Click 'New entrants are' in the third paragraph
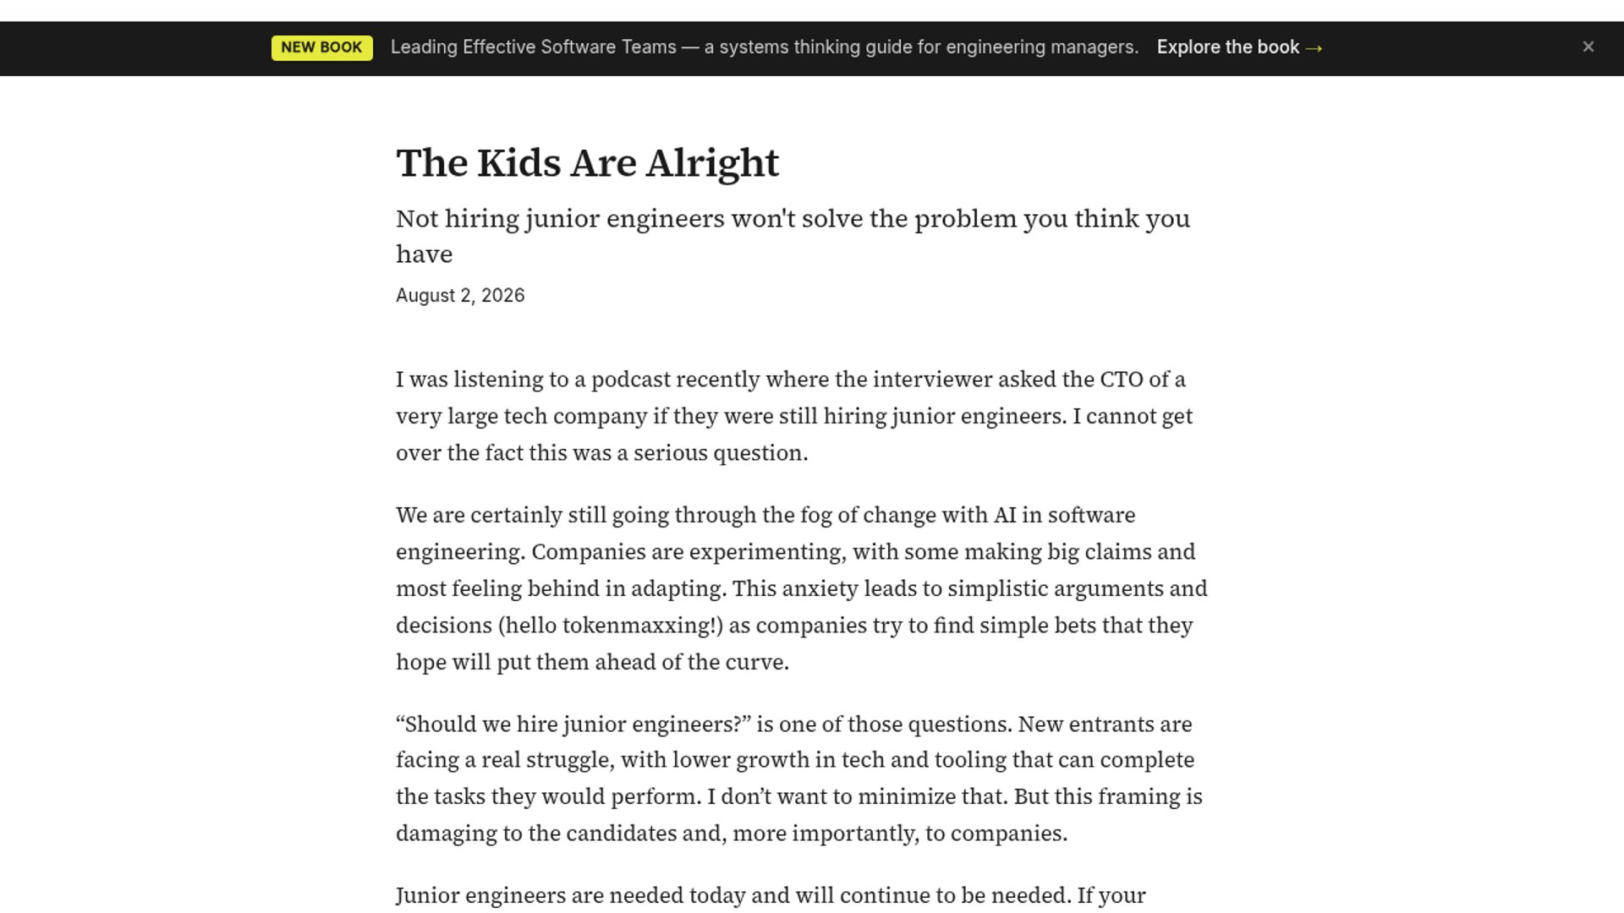The width and height of the screenshot is (1624, 913). 1105,724
